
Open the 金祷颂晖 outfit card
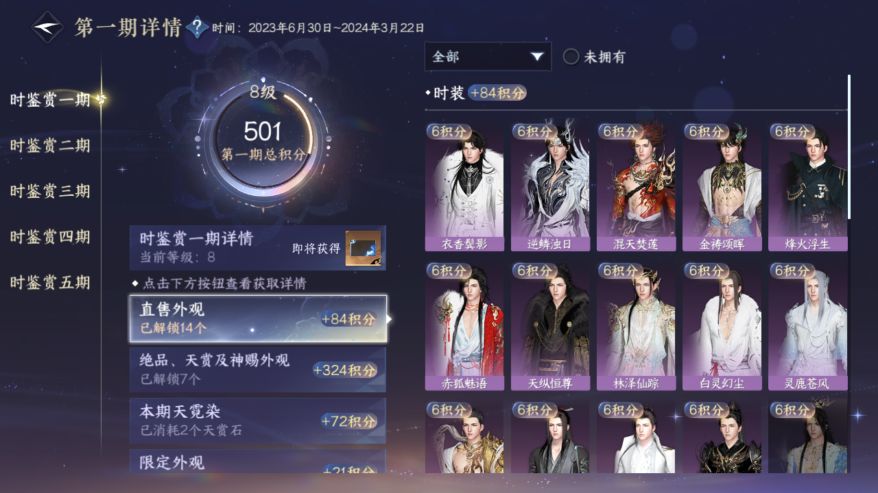pos(722,187)
